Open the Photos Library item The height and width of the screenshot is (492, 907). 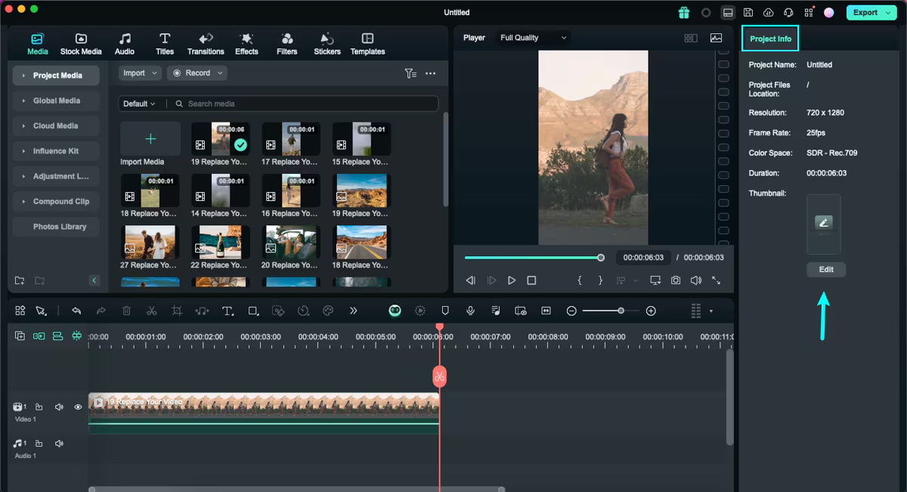[x=56, y=227]
